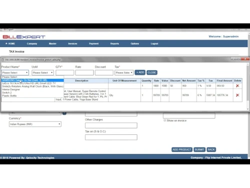
Task: Click the Tax on (S & O.C) input field
Action: click(111, 137)
